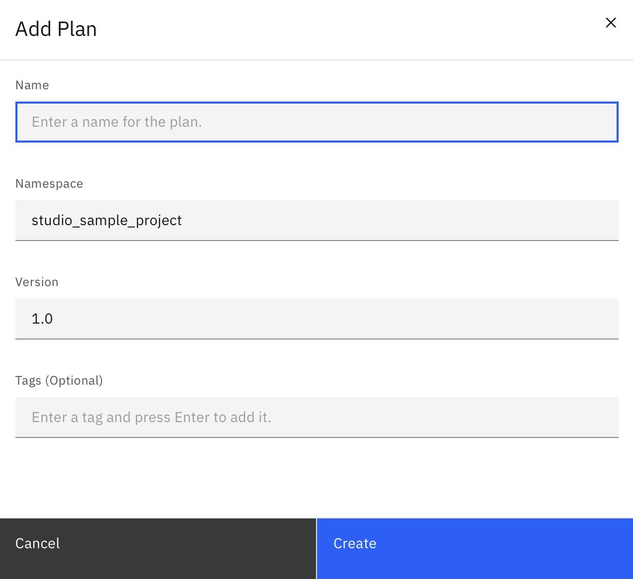Image resolution: width=633 pixels, height=579 pixels.
Task: Click the 'Add Plan' dialog title
Action: click(56, 29)
